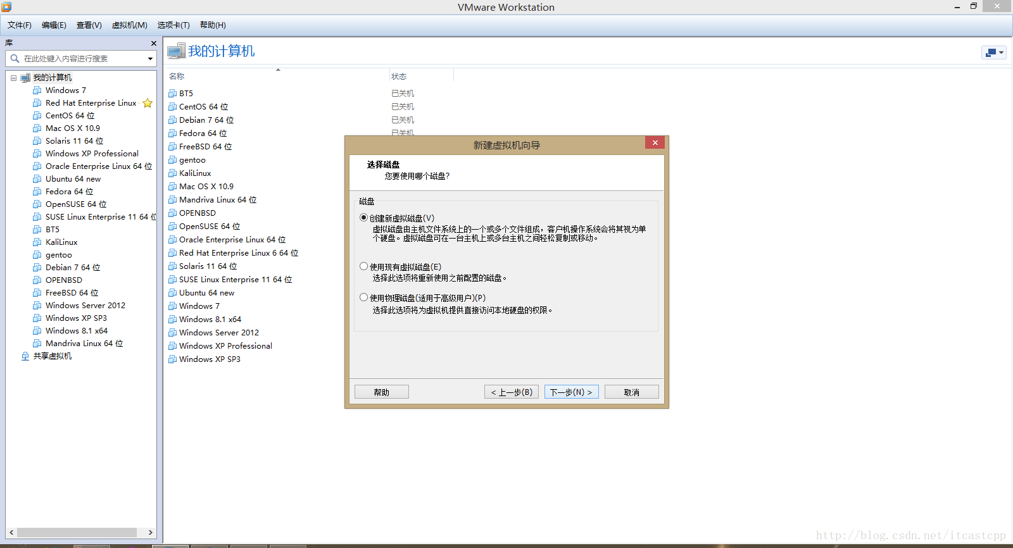Screen dimensions: 1013x548
Task: Open 编辑(E) menu
Action: pos(54,25)
